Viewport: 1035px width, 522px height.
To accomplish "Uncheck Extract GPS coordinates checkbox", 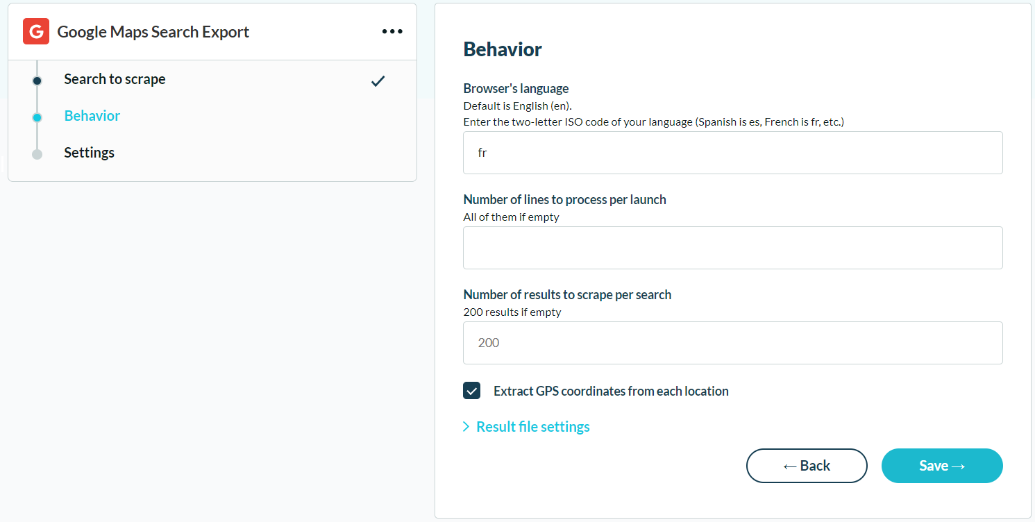I will coord(471,391).
